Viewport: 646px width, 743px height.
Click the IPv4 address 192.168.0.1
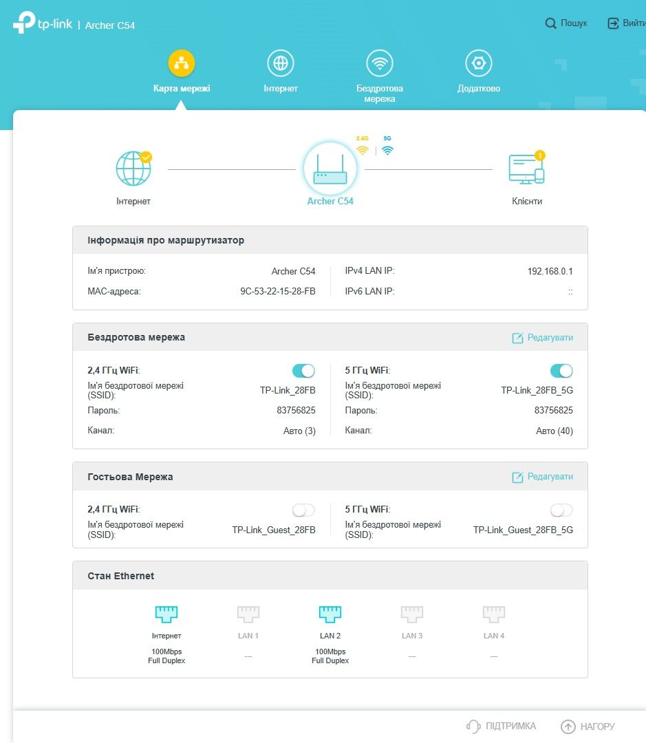tap(550, 272)
